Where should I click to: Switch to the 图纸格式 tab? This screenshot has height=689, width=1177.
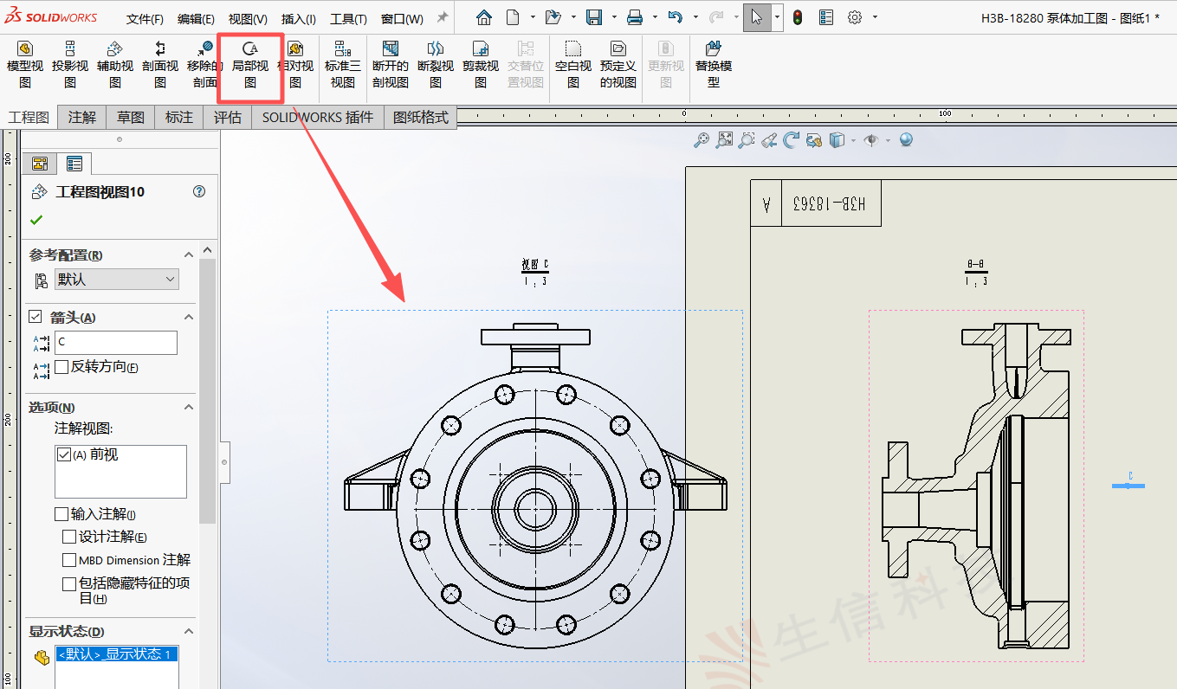(420, 117)
